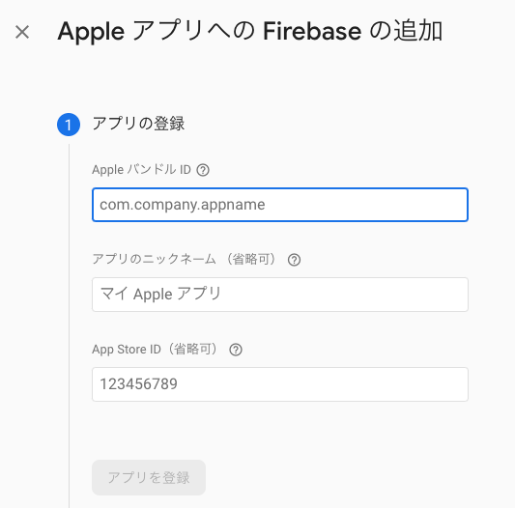
Task: Close the Firebase add-app dialog with X
Action: pos(22,32)
